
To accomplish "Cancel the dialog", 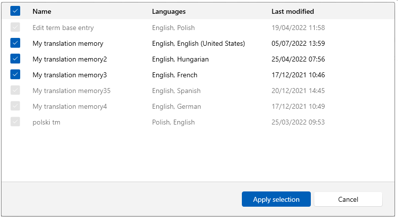I will [348, 199].
